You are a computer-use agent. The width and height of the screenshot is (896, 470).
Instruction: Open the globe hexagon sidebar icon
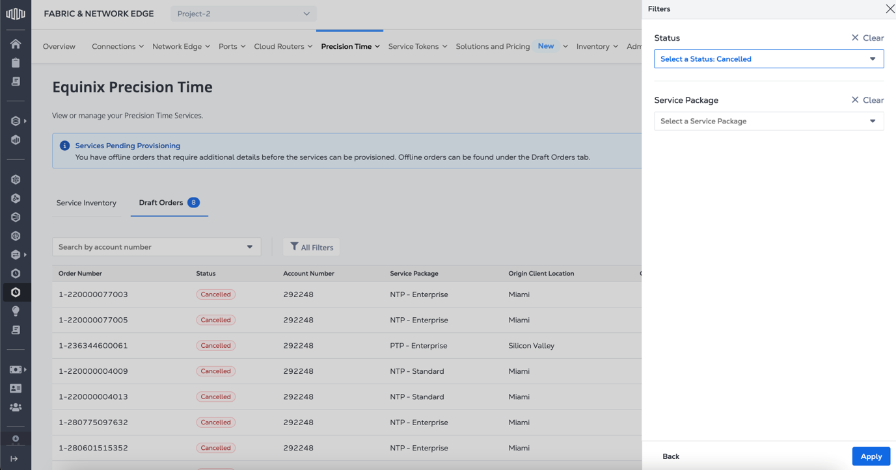[16, 236]
